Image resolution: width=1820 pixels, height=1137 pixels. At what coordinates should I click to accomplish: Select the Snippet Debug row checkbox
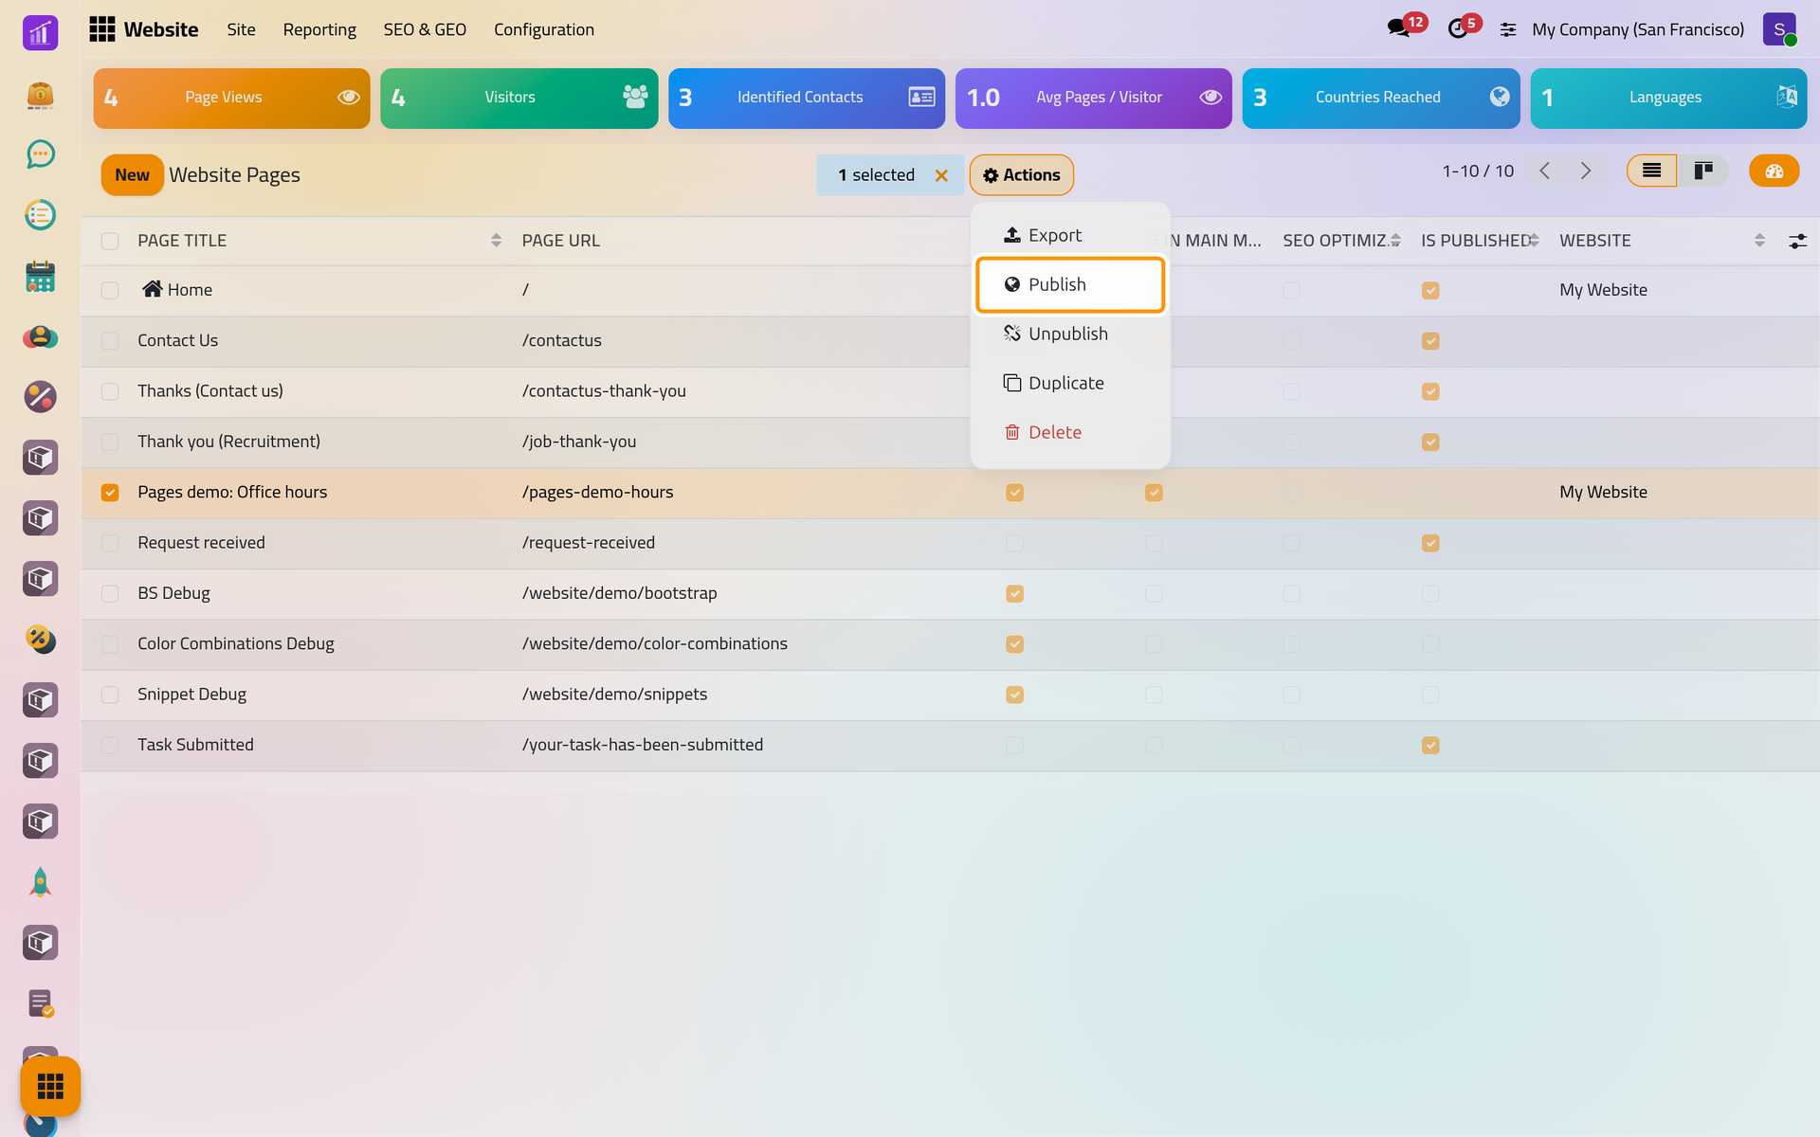pyautogui.click(x=110, y=695)
